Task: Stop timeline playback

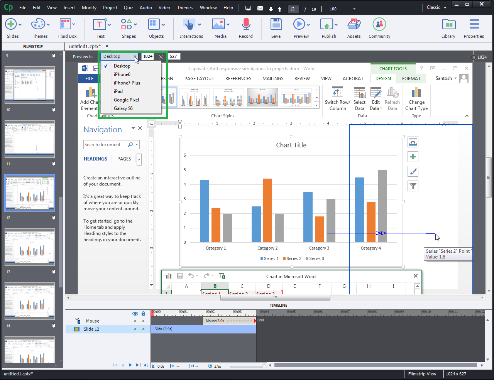Action: click(x=123, y=365)
